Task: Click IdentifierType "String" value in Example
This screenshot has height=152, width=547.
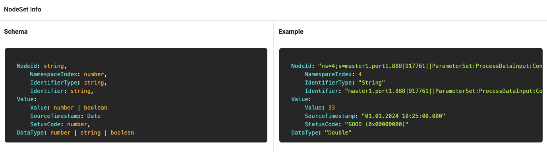Action: (371, 83)
